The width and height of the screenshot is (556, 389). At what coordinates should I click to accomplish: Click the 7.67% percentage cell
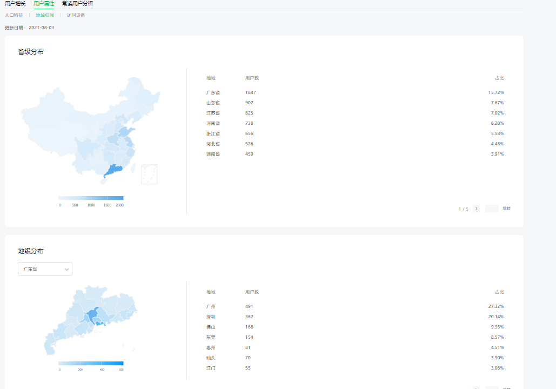pyautogui.click(x=497, y=103)
